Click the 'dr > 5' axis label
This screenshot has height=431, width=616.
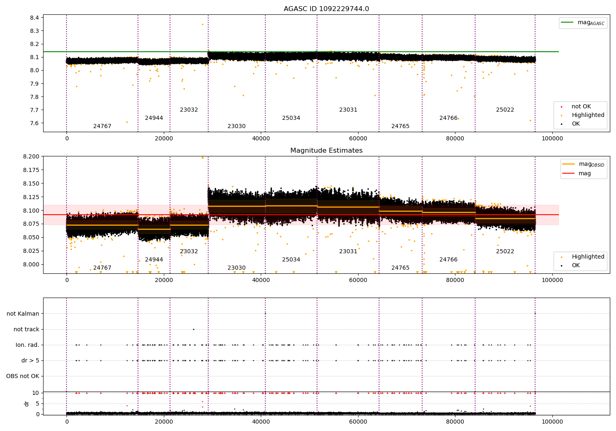30,360
